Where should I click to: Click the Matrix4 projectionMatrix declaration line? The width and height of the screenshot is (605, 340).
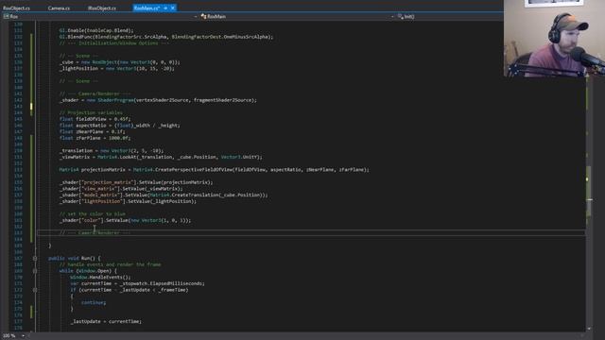[215, 170]
